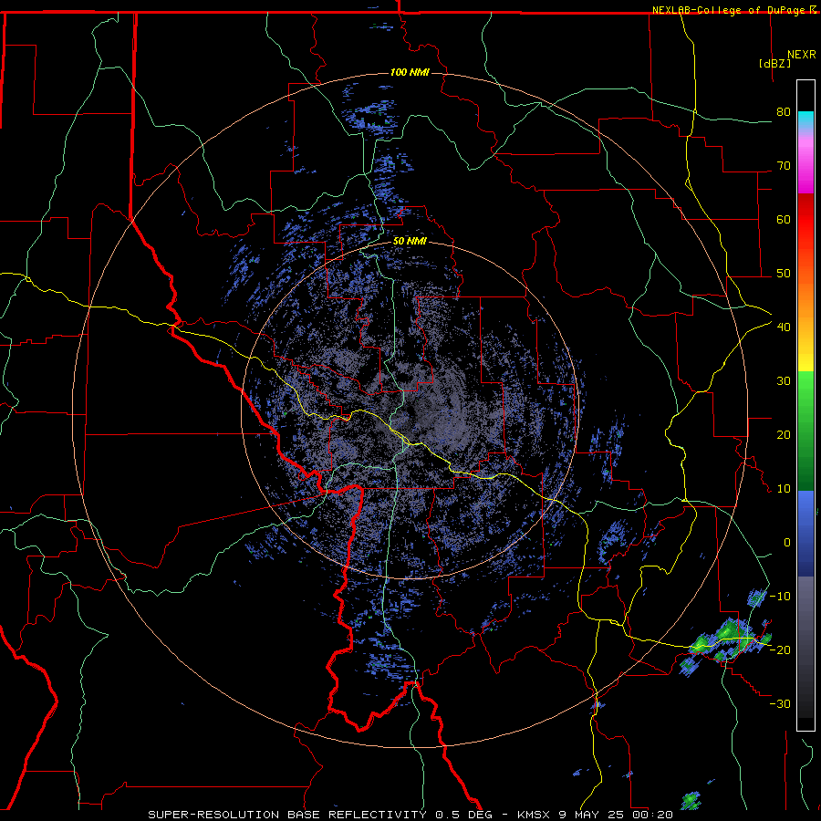This screenshot has width=821, height=821.
Task: Click the 100 NMI range ring label
Action: (410, 72)
